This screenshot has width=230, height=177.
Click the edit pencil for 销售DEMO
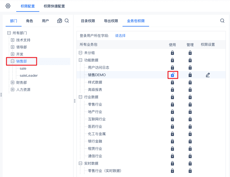208,75
